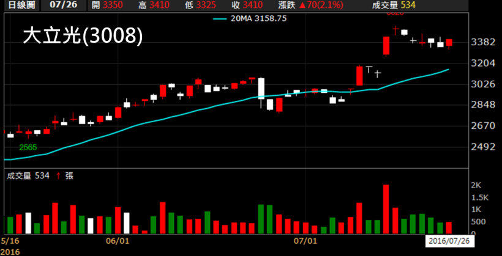Click the 2492 price axis label
The width and height of the screenshot is (502, 256).
pos(484,147)
